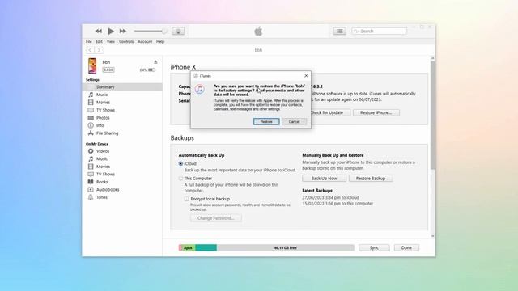518x291 pixels.
Task: Open the Account menu
Action: point(145,41)
